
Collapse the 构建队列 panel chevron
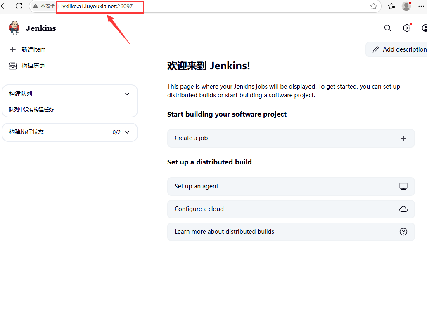[x=127, y=94]
